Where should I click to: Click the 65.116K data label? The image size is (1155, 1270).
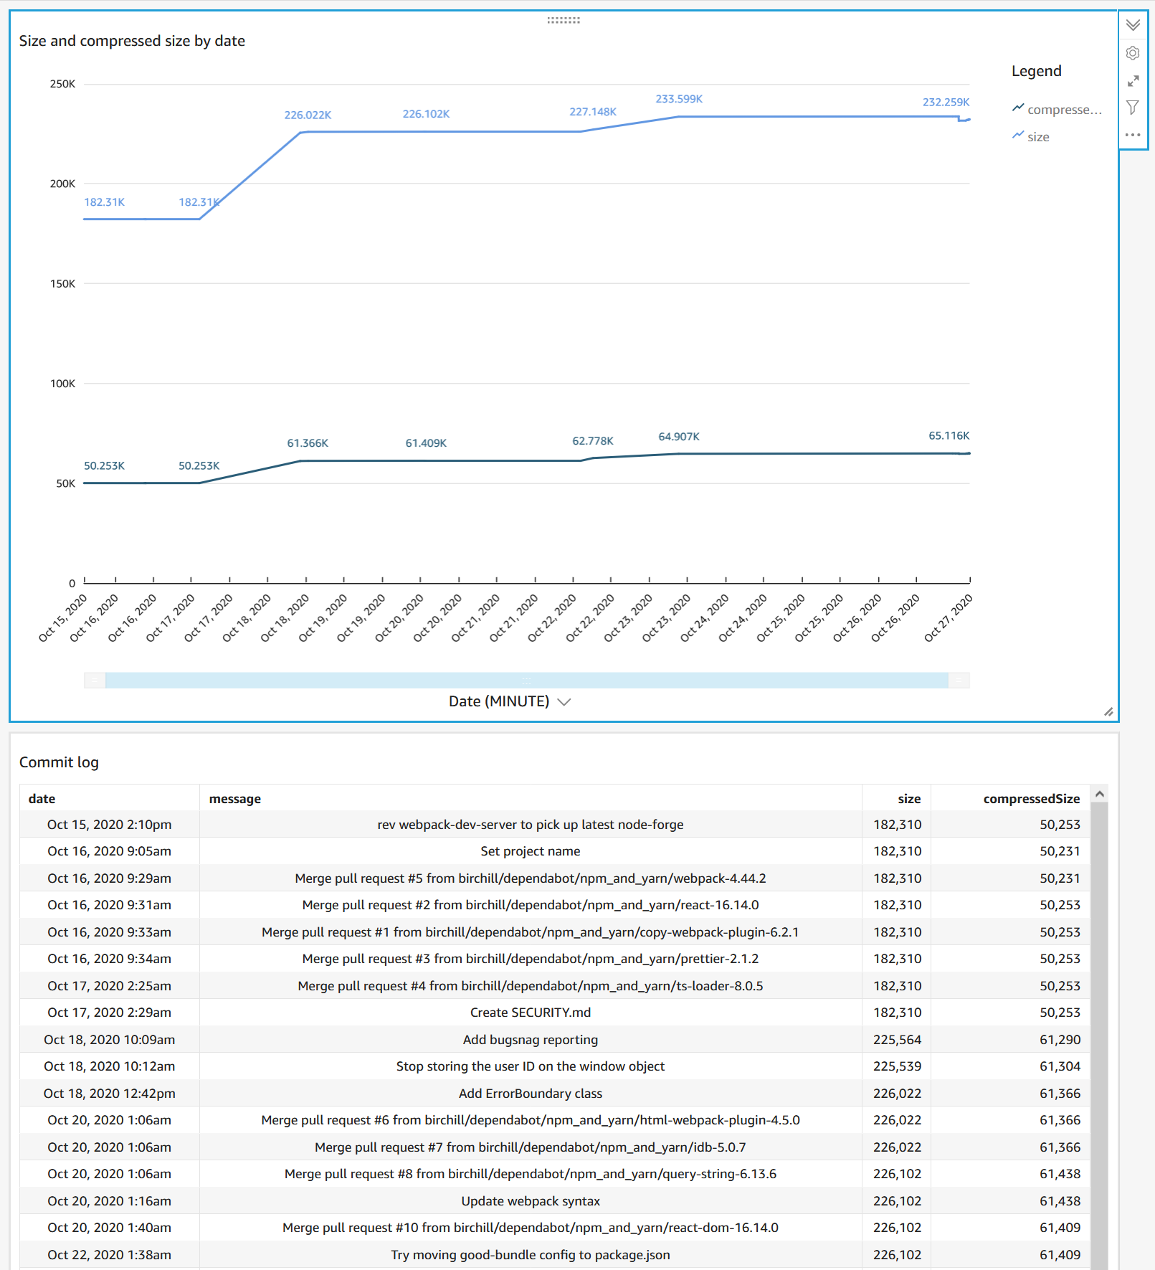[x=949, y=435]
